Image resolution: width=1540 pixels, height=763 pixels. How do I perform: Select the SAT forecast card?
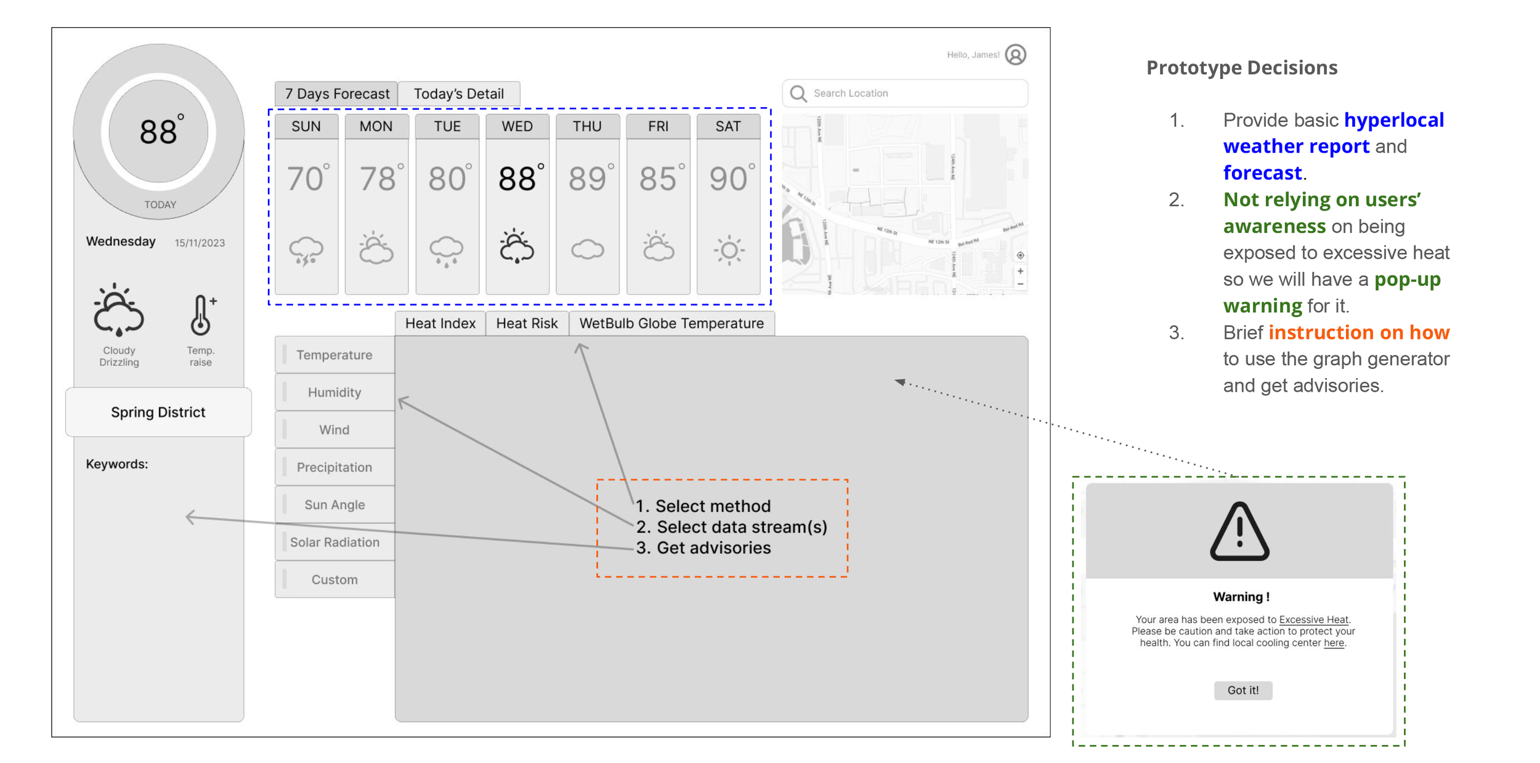pyautogui.click(x=728, y=203)
